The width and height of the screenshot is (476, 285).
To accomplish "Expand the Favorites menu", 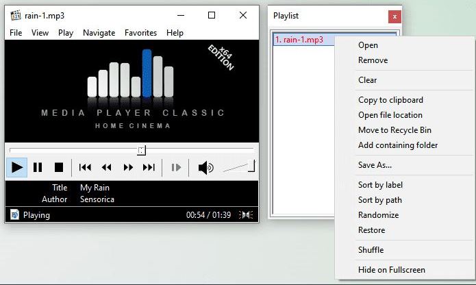I will (x=140, y=32).
